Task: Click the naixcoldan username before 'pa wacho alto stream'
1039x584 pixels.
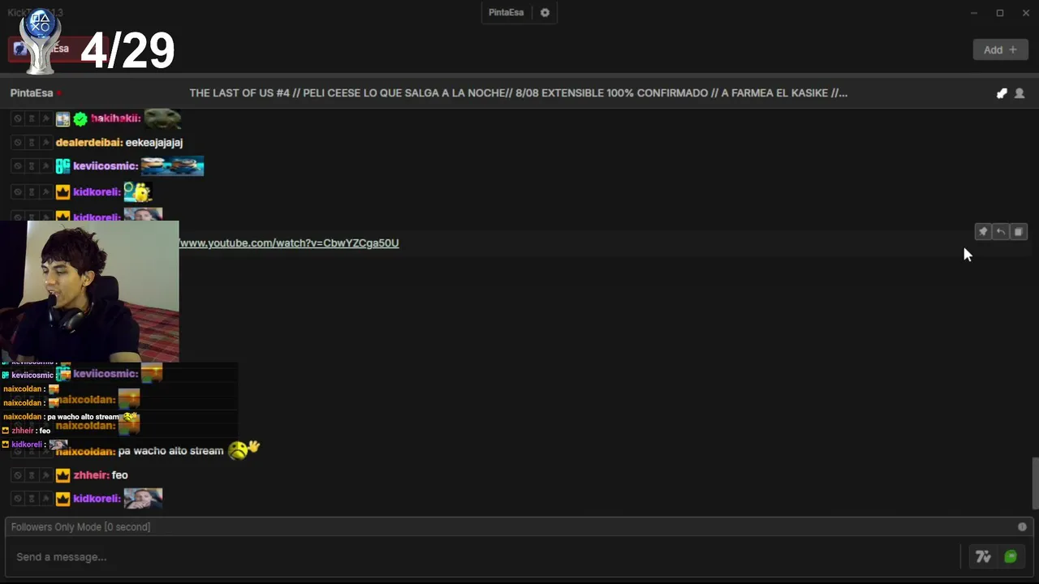Action: pos(86,451)
